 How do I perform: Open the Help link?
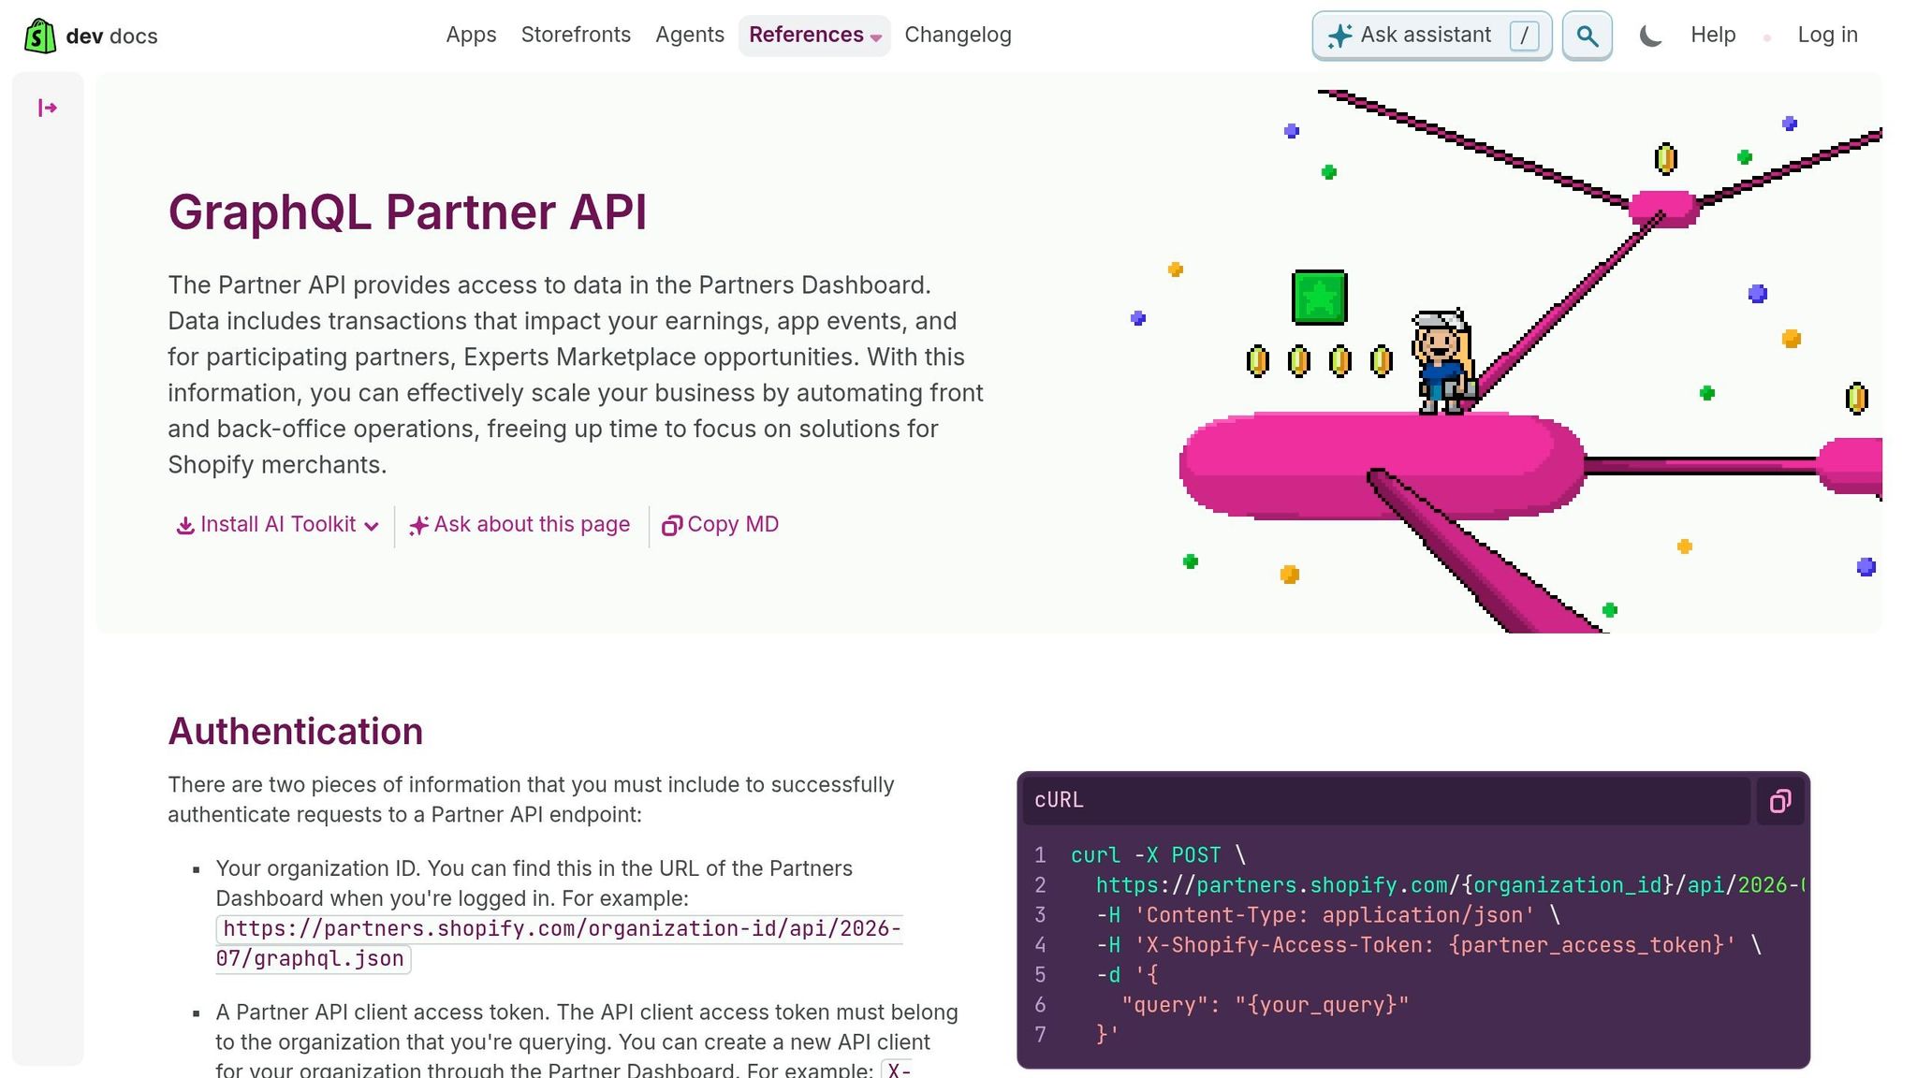(x=1713, y=35)
